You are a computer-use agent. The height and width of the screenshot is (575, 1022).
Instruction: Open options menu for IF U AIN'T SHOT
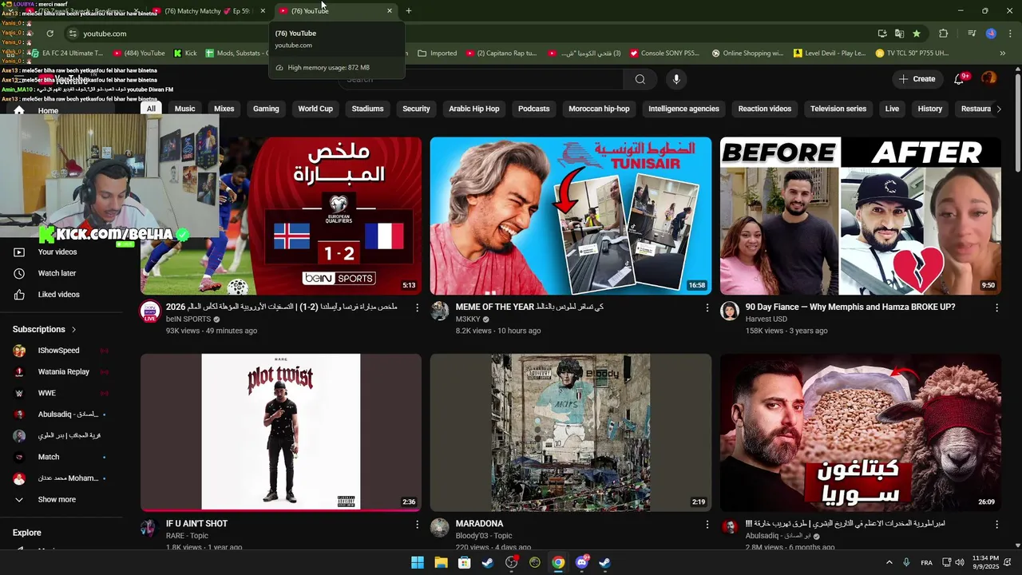(417, 525)
